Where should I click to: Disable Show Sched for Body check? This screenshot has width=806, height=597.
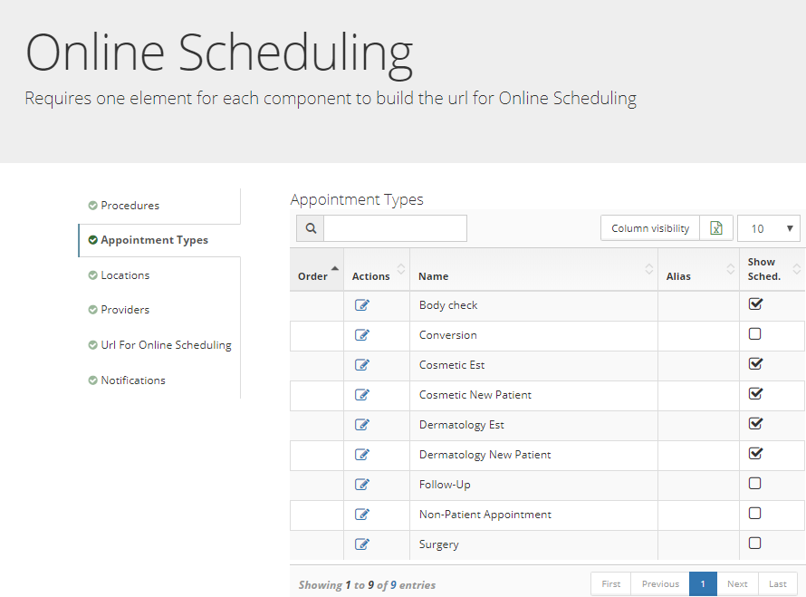click(x=755, y=303)
